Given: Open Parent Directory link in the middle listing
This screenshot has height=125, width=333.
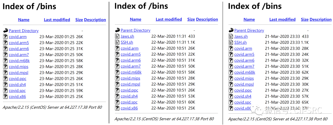Looking at the screenshot, I should (x=135, y=30).
